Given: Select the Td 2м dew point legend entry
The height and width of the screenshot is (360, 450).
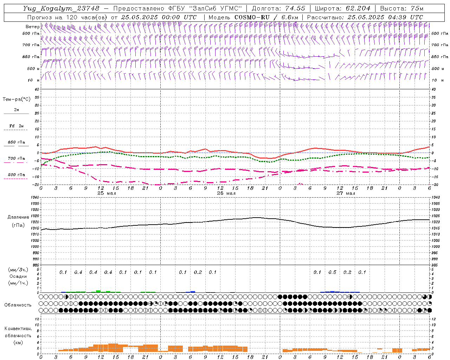Looking at the screenshot, I should [17, 126].
